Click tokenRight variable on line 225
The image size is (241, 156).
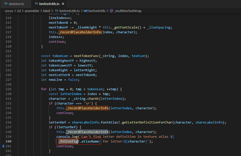coord(58,70)
